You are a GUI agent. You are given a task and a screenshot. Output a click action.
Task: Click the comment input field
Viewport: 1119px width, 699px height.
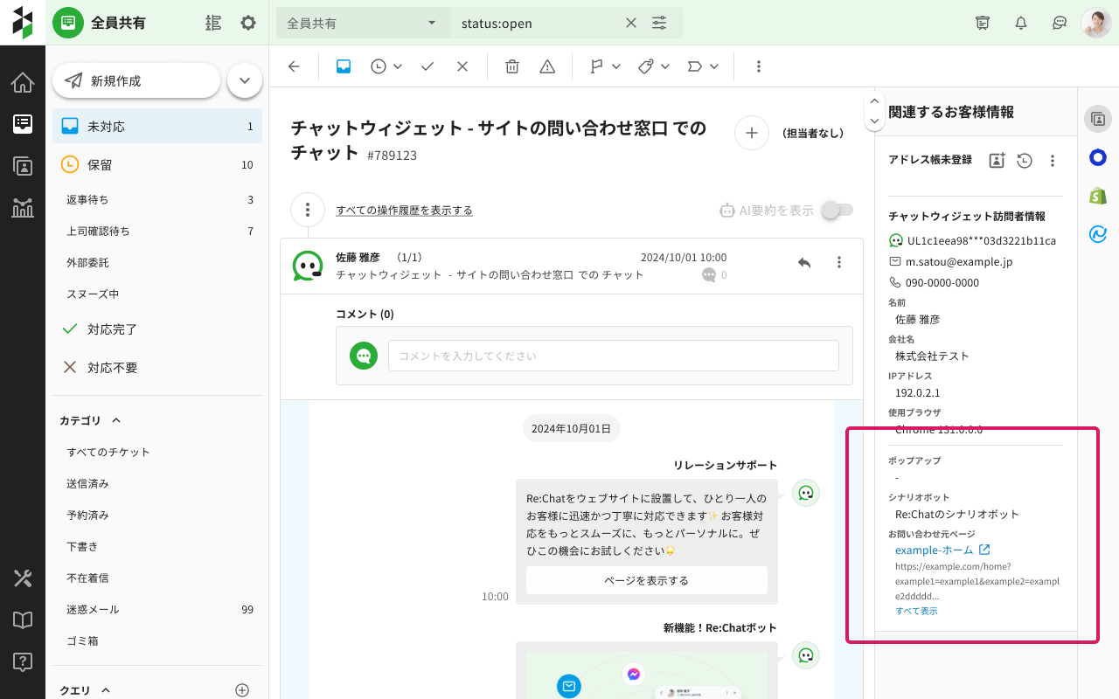pyautogui.click(x=613, y=356)
